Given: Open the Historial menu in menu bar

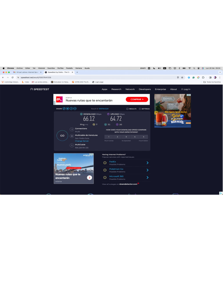Looking at the screenshot, I should (x=41, y=68).
